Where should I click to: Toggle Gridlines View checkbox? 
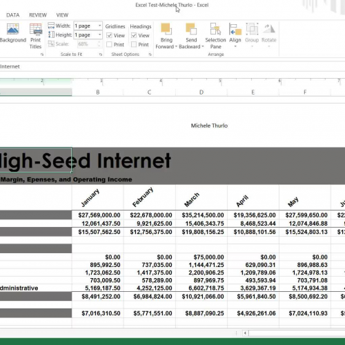click(x=109, y=35)
